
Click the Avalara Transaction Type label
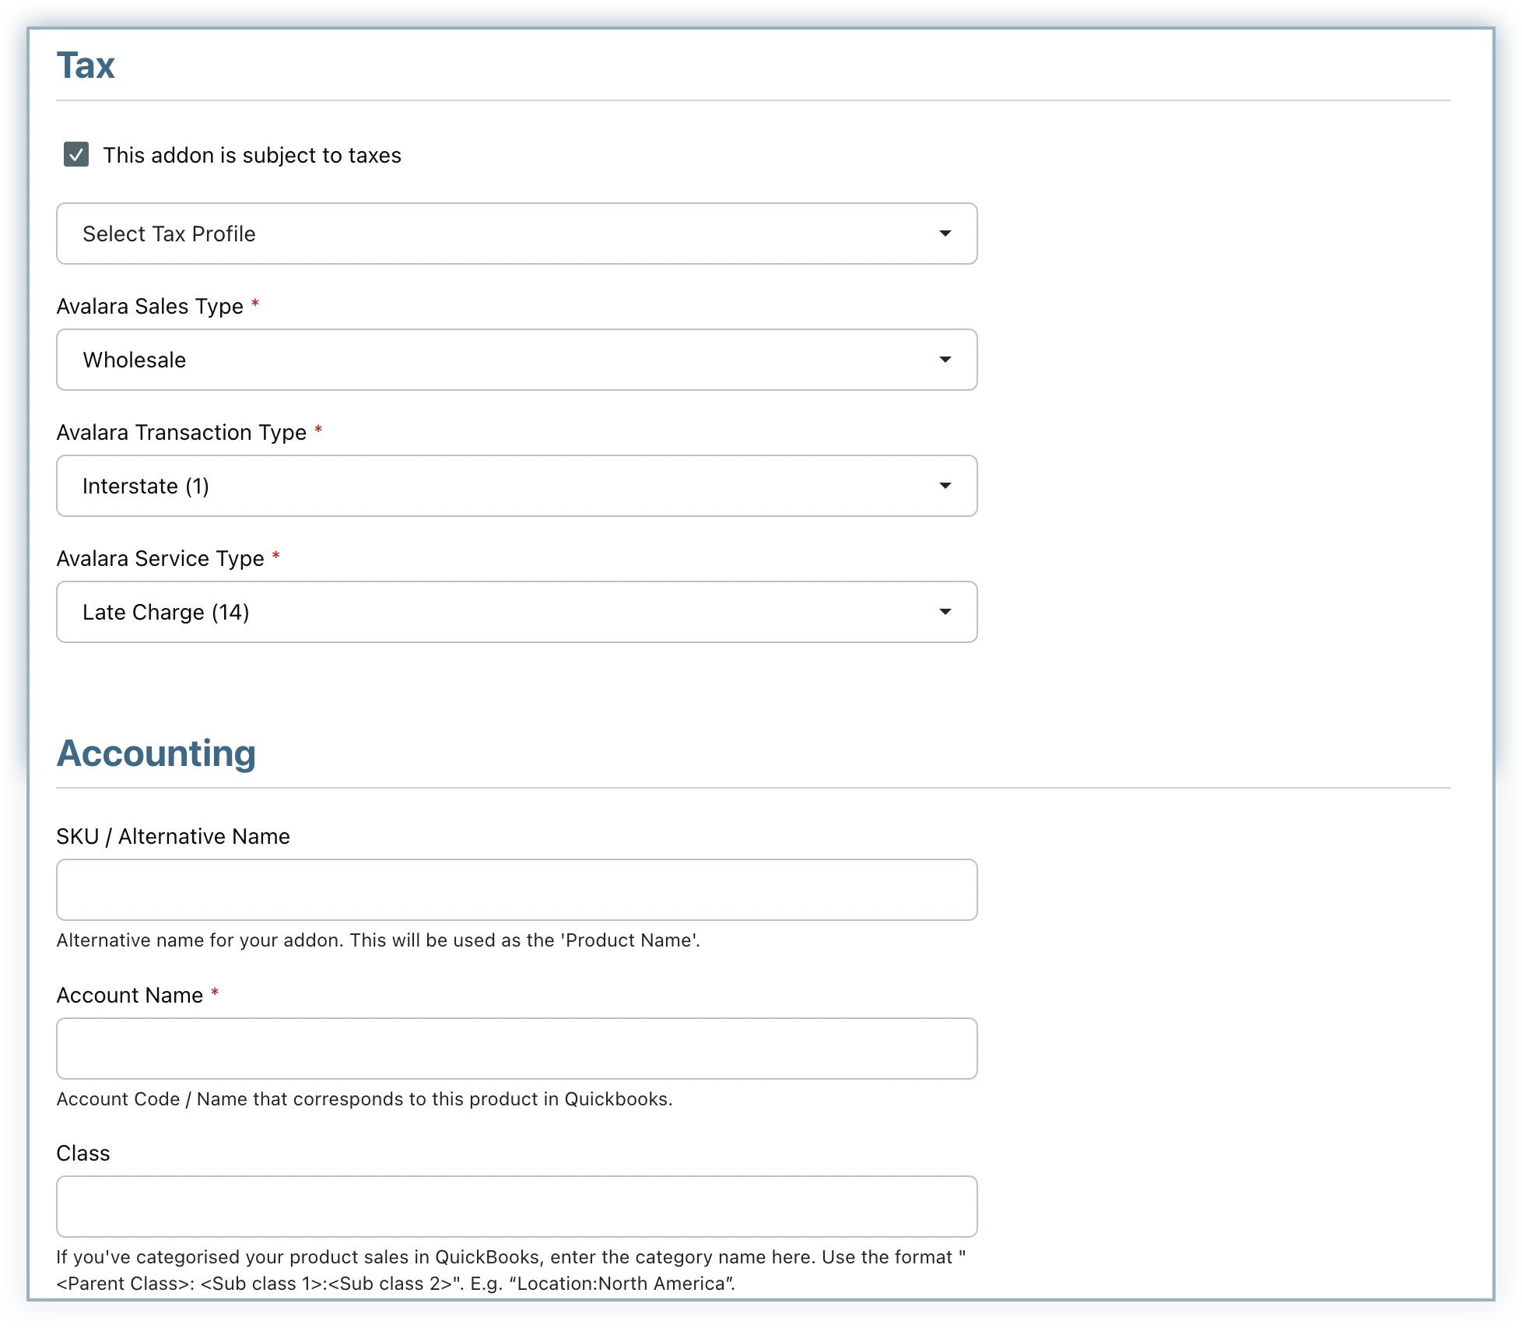pos(181,433)
